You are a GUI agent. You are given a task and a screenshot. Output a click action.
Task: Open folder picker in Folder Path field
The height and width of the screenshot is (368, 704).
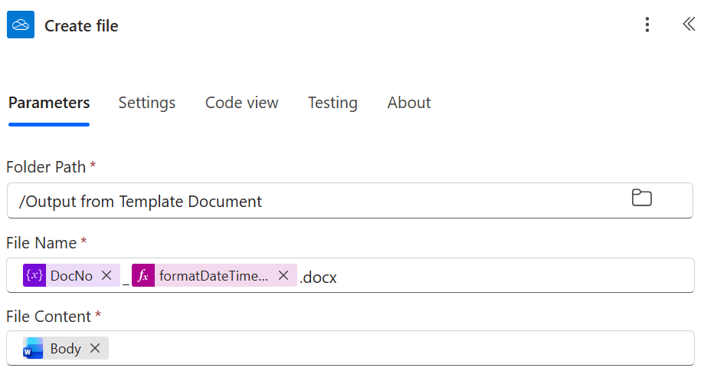pyautogui.click(x=641, y=199)
